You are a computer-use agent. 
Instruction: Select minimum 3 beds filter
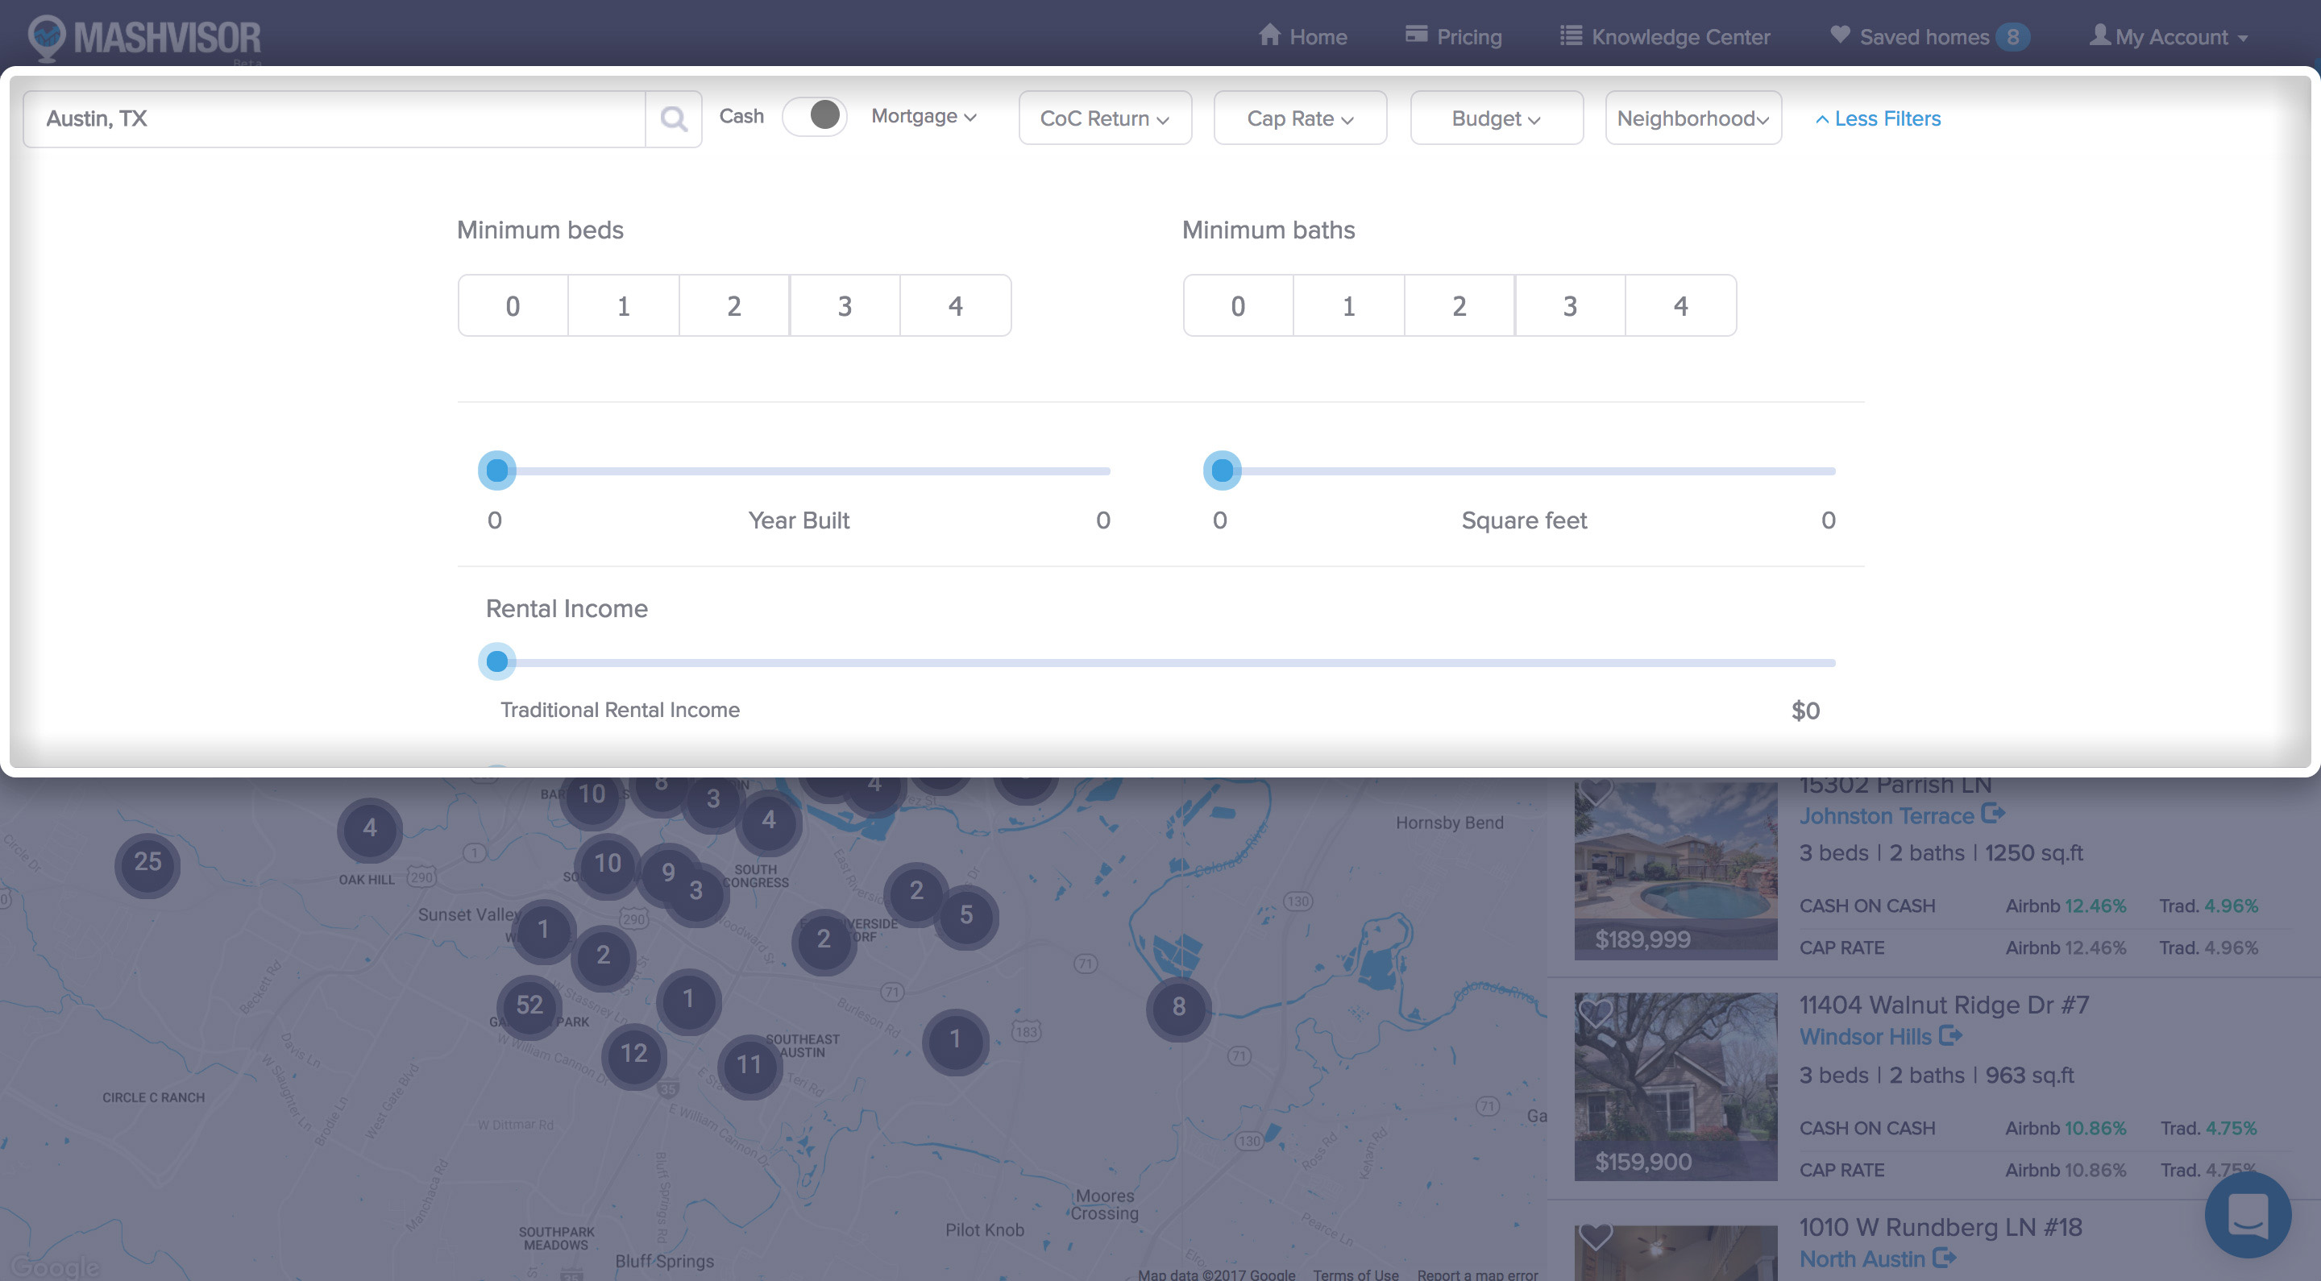[x=844, y=305]
